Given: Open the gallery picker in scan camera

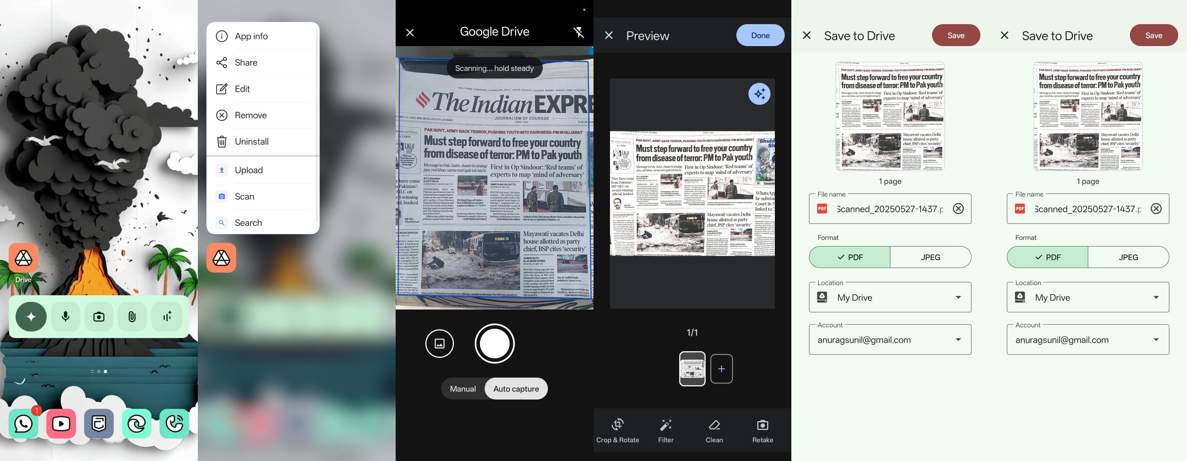Looking at the screenshot, I should point(440,343).
